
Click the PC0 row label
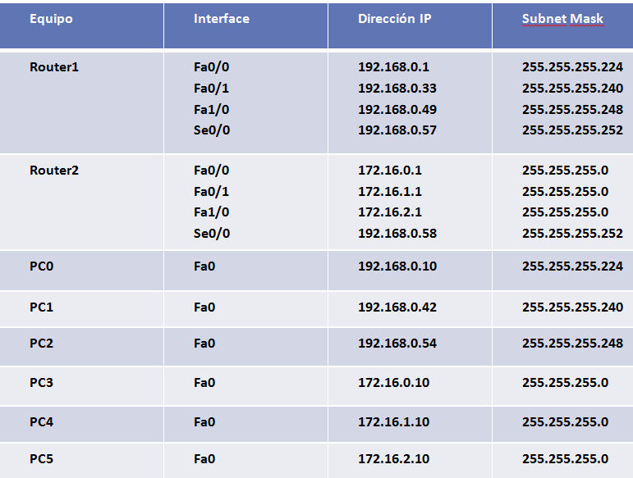pyautogui.click(x=42, y=266)
